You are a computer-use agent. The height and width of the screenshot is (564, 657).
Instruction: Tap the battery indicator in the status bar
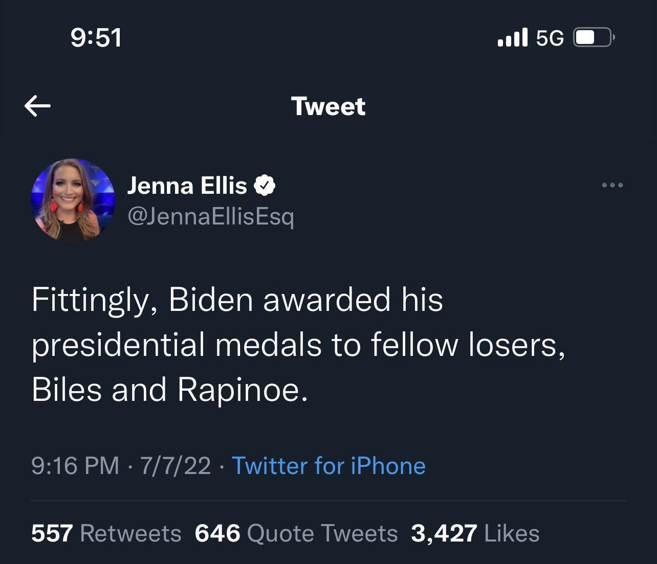pos(592,36)
